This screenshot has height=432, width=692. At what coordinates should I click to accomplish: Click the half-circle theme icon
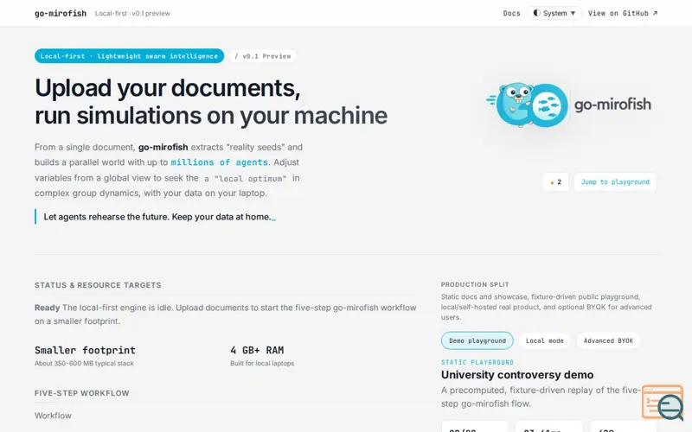(x=536, y=13)
